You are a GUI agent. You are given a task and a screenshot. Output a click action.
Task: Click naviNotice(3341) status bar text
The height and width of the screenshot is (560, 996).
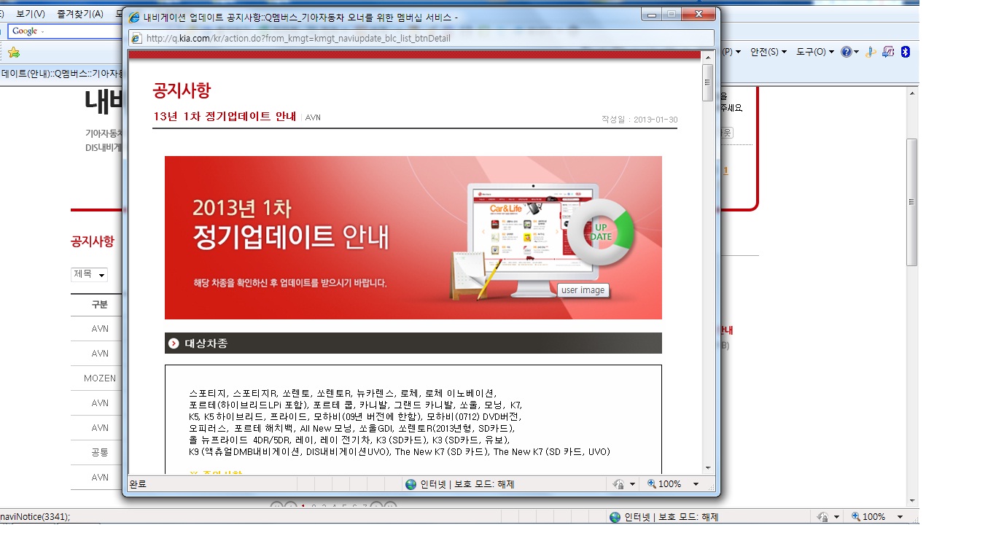pos(35,517)
